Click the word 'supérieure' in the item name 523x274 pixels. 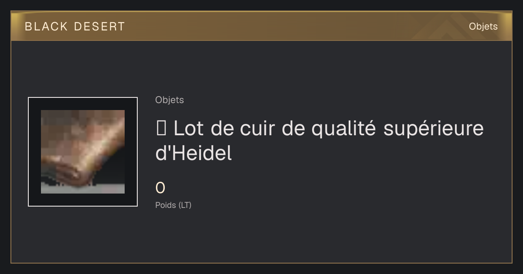coord(434,129)
